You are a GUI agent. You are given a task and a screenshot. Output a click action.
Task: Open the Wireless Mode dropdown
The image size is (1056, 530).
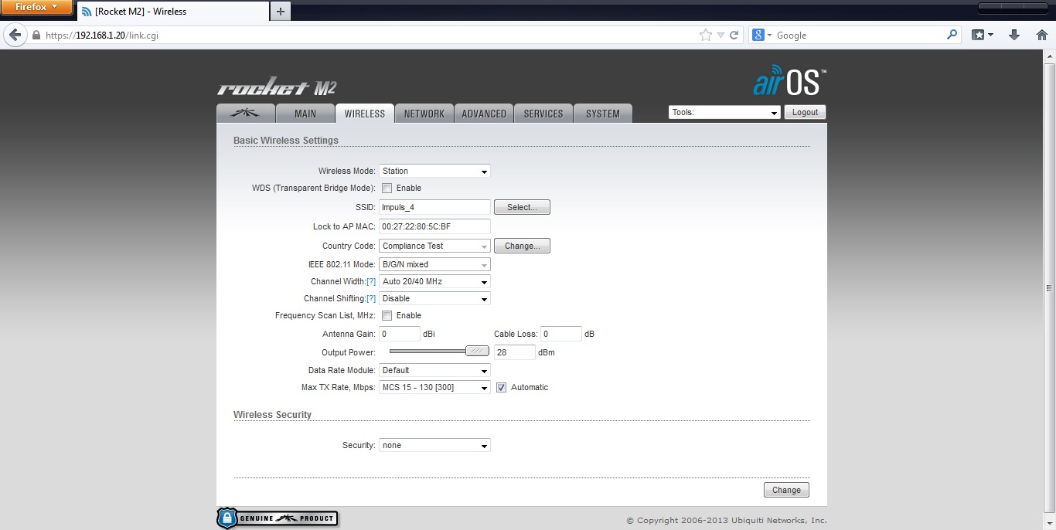click(434, 171)
